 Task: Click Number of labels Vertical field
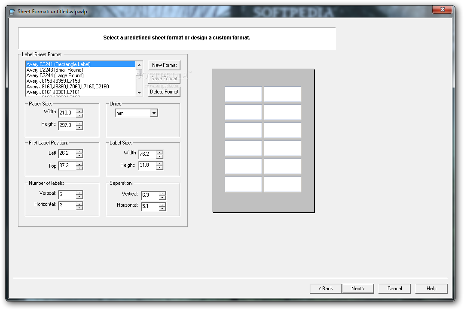pyautogui.click(x=67, y=194)
